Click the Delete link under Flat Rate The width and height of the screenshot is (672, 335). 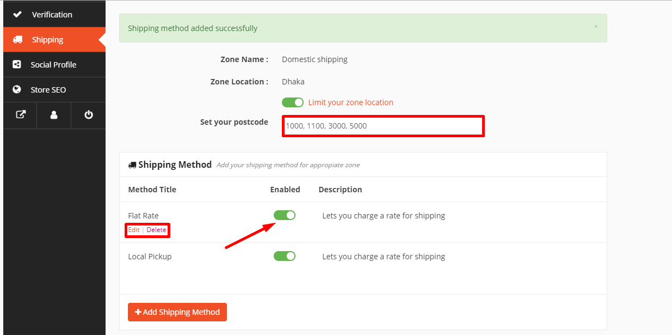tap(157, 230)
